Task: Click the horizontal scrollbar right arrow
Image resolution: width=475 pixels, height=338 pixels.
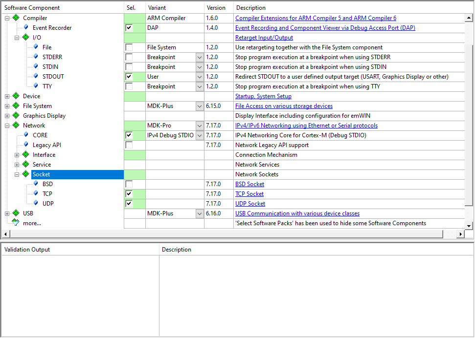Action: (460, 234)
